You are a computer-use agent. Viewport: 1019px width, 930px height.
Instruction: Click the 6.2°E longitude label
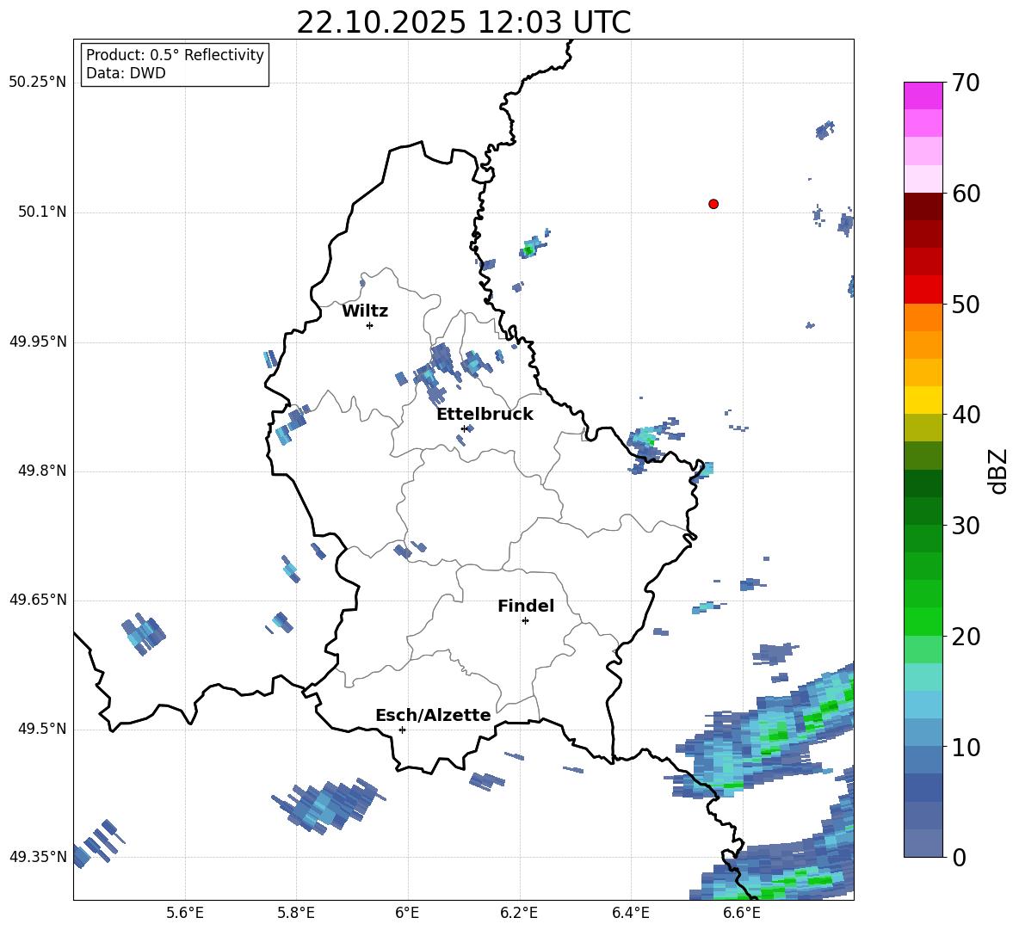pos(519,913)
